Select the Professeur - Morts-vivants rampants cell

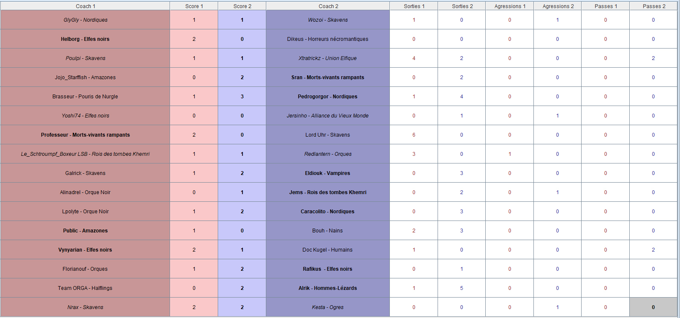point(85,135)
